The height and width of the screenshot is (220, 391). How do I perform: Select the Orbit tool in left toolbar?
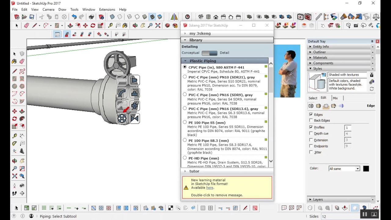click(14, 161)
